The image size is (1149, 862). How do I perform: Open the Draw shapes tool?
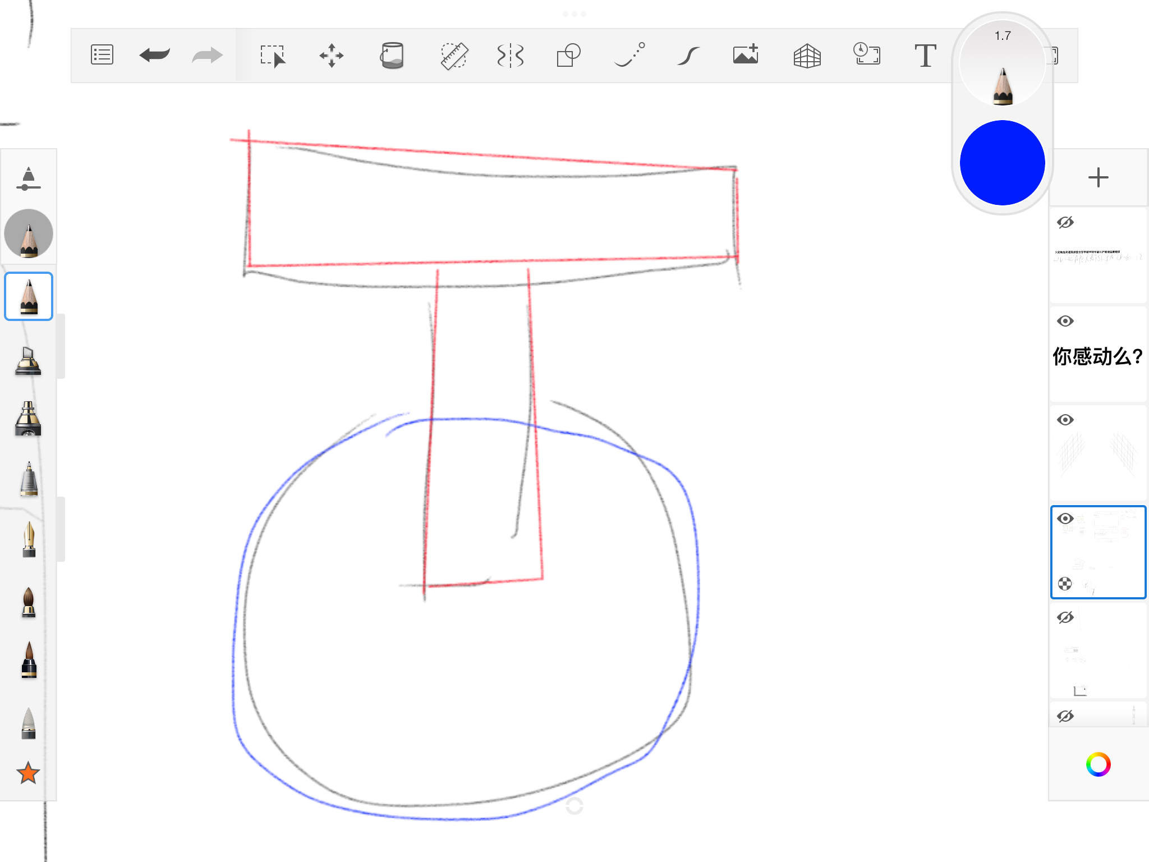(568, 56)
